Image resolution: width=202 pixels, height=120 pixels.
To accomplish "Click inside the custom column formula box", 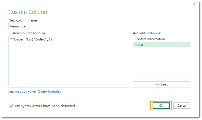I will 69,62.
